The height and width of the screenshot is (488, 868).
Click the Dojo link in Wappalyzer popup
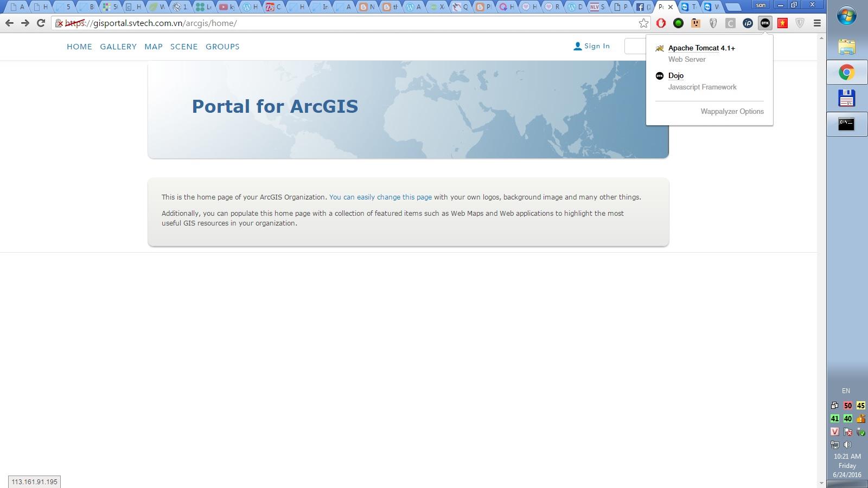click(676, 76)
